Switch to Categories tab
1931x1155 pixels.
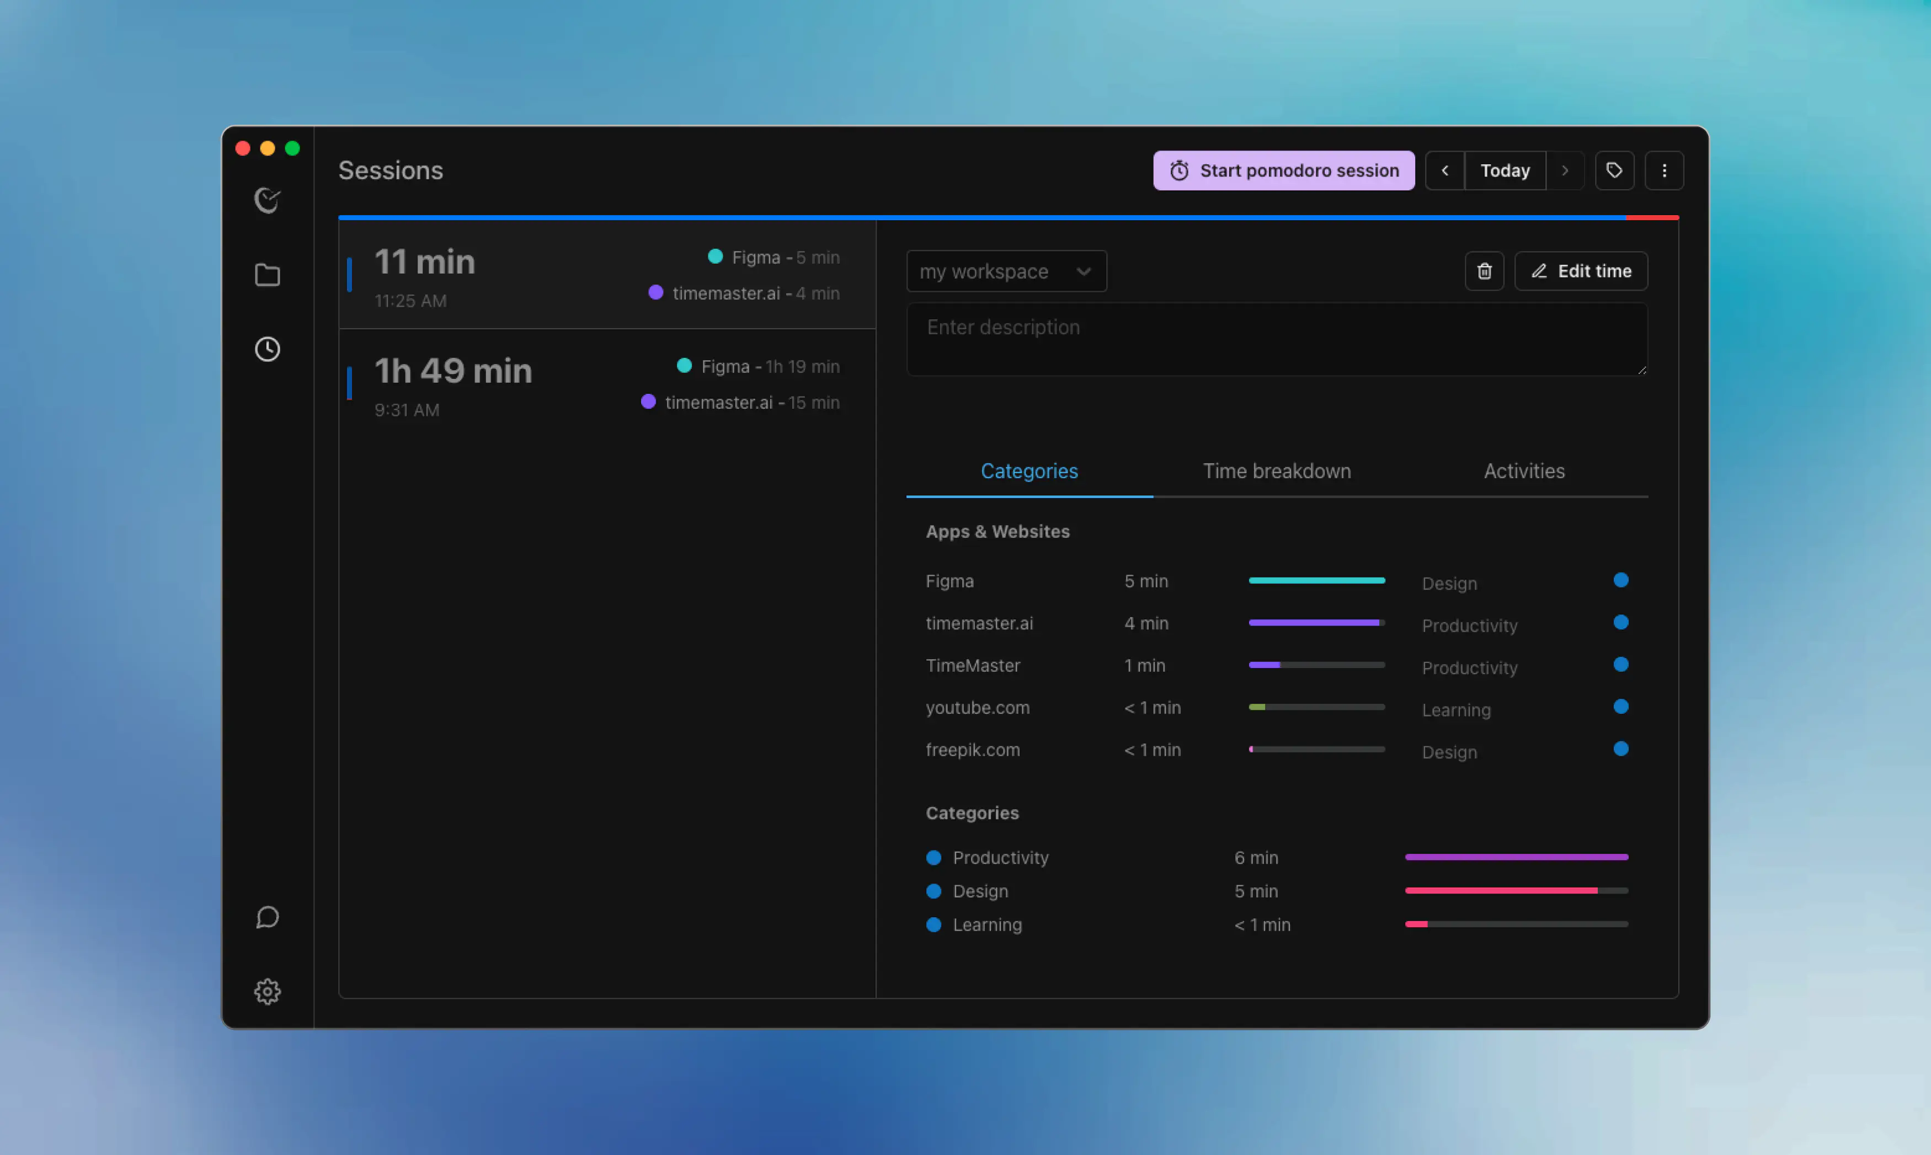pyautogui.click(x=1029, y=471)
